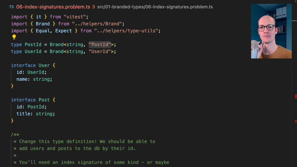Click the problem count badge 3 in tab
The image size is (297, 167).
(x=93, y=7)
